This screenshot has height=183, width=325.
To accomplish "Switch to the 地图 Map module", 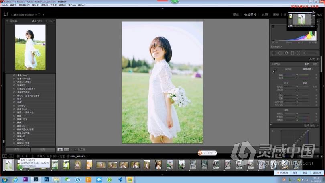I will [264, 15].
